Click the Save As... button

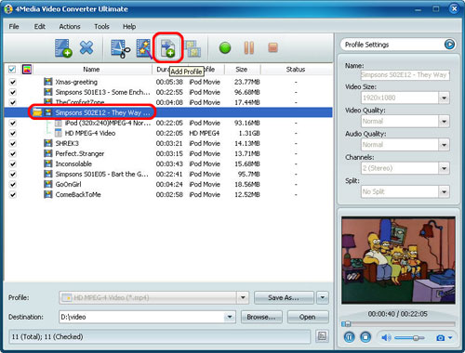pos(284,298)
